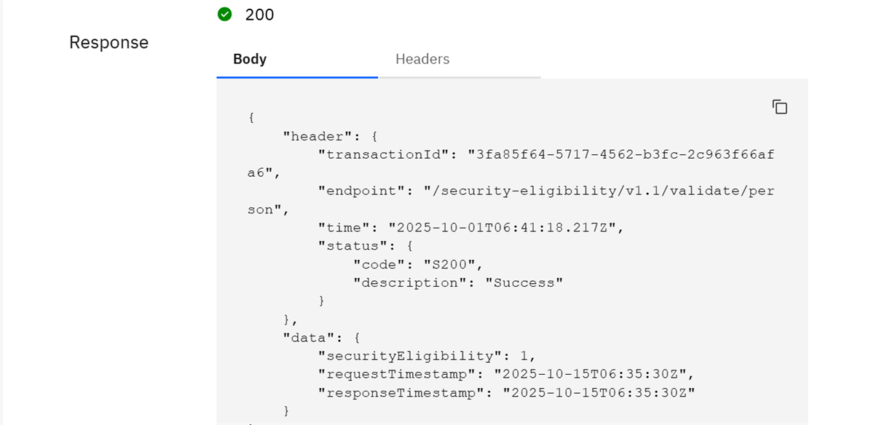Viewport: 874px width, 425px height.
Task: Click the "transactionId" key in JSON
Action: [x=384, y=154]
